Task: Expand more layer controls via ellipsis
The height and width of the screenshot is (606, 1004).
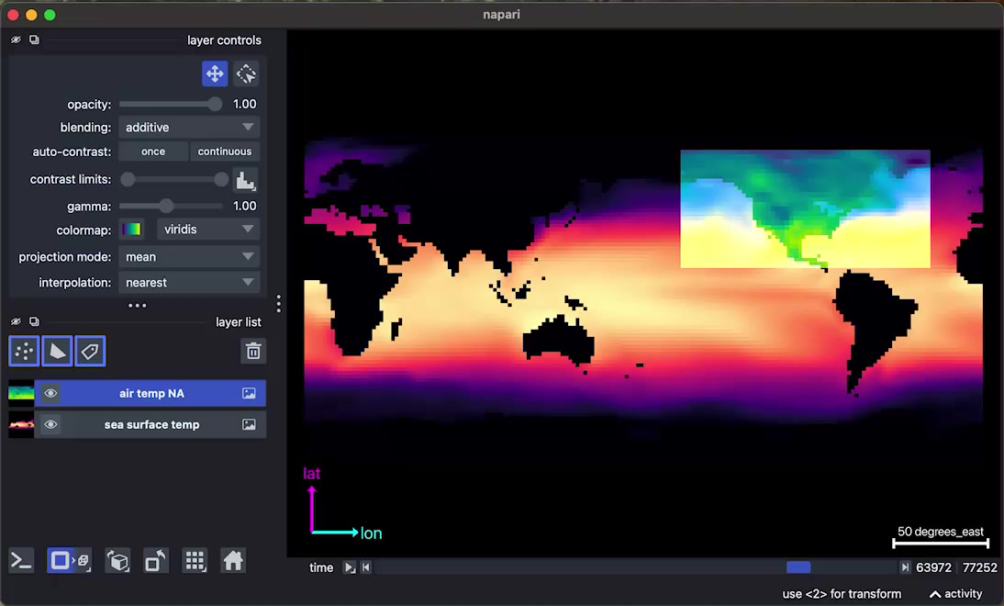Action: [137, 306]
